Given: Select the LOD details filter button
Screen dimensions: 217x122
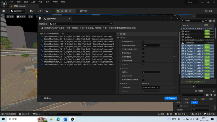Looking at the screenshot, I should coord(195,99).
